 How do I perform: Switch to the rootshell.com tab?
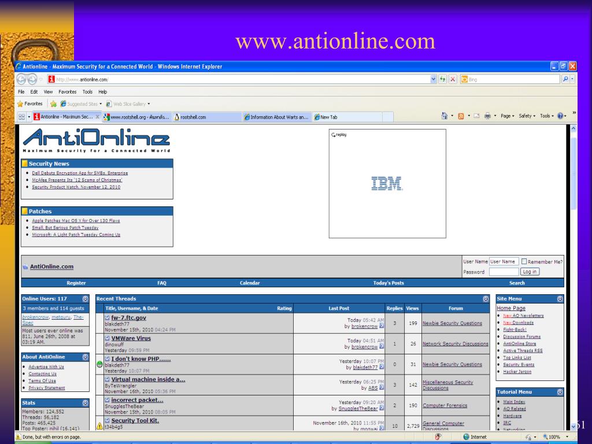[207, 117]
